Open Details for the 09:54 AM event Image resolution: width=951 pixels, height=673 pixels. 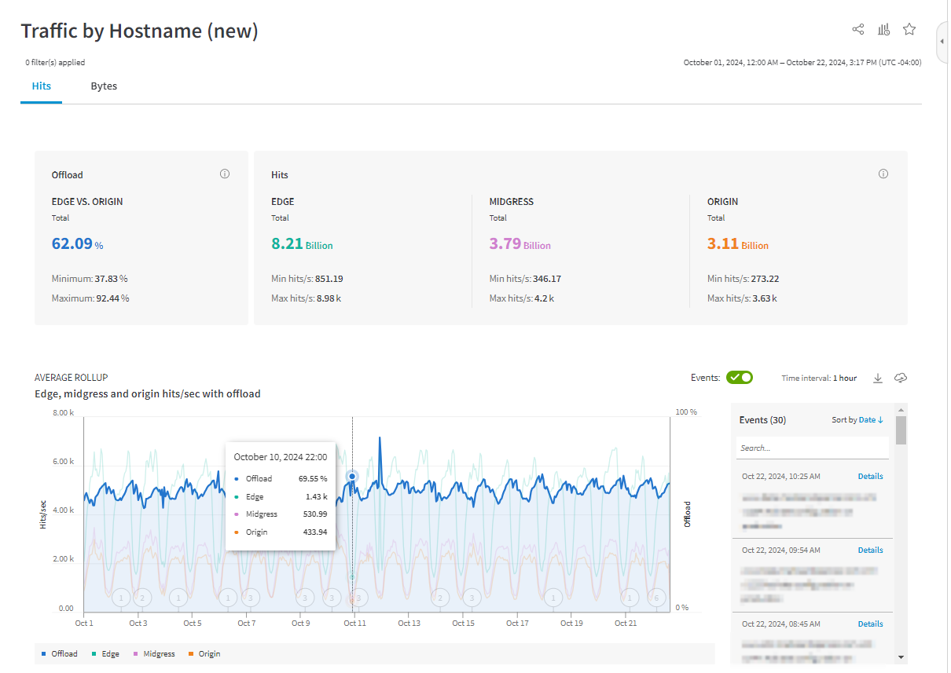[870, 550]
